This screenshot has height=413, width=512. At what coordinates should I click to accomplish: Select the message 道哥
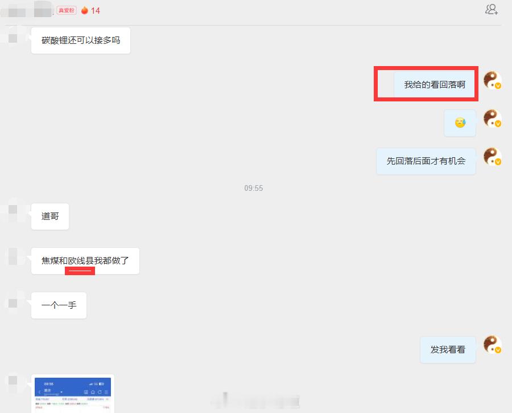tap(50, 216)
